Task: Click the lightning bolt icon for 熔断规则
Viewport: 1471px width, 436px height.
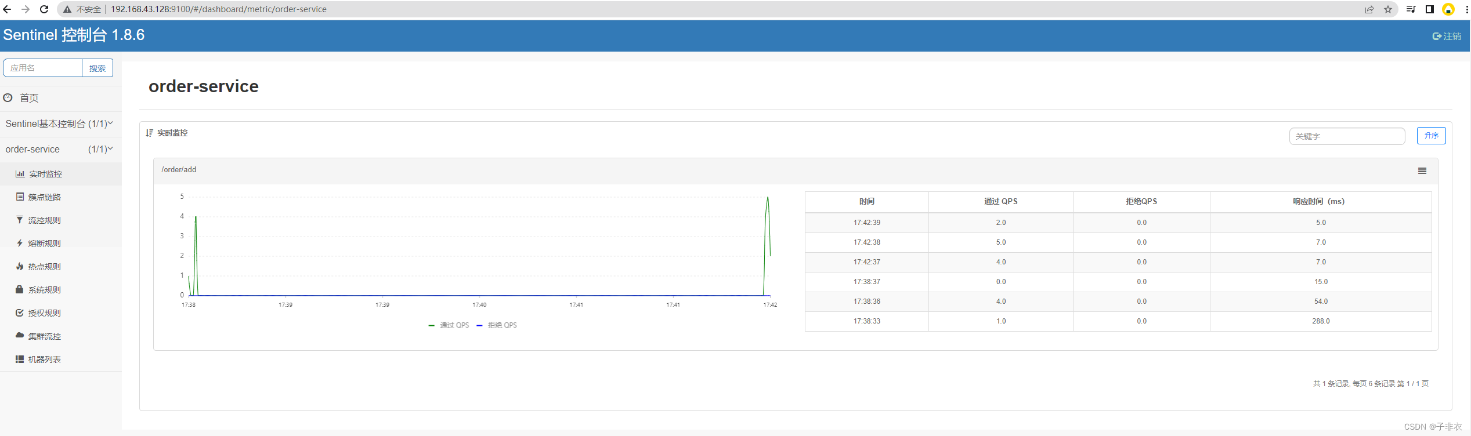Action: tap(20, 243)
